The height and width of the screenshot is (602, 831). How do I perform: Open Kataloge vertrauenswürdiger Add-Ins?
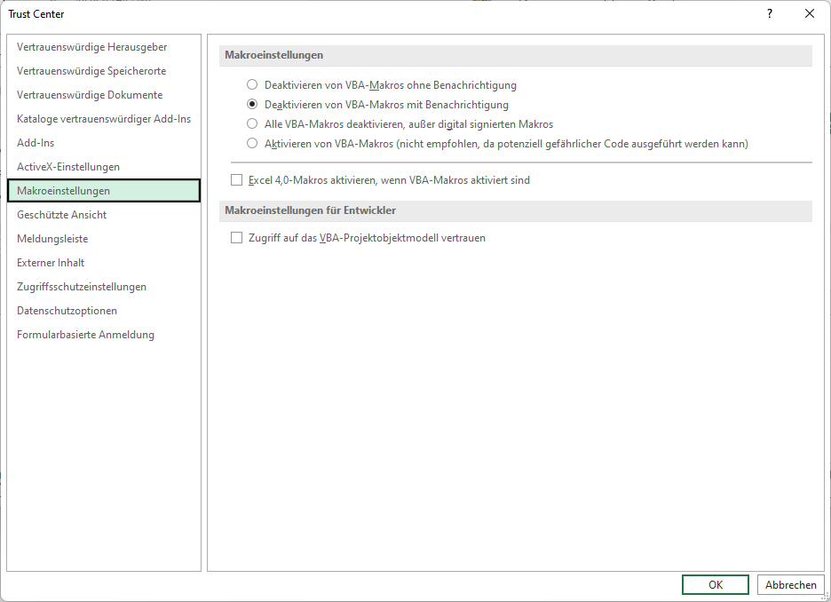[104, 119]
